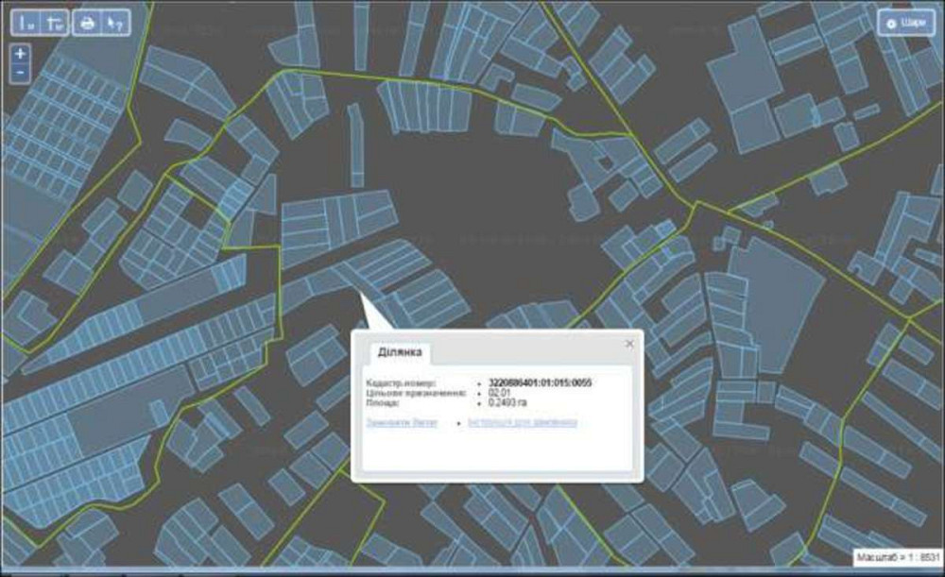
Task: Choose the identify parcel cursor tool
Action: (x=114, y=23)
